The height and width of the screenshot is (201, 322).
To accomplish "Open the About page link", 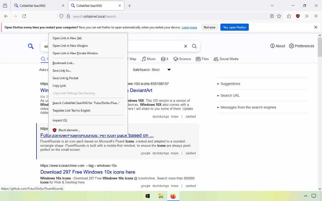I will pos(278,46).
